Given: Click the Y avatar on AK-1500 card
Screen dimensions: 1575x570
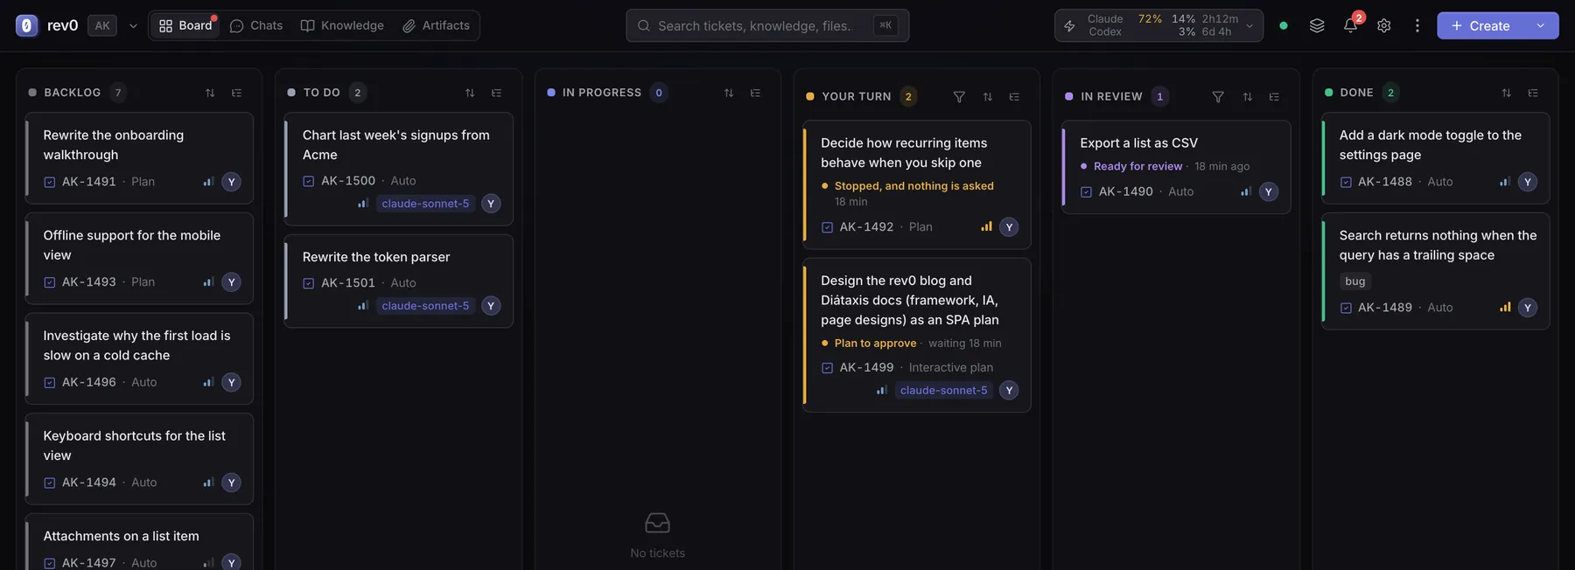Looking at the screenshot, I should tap(491, 204).
